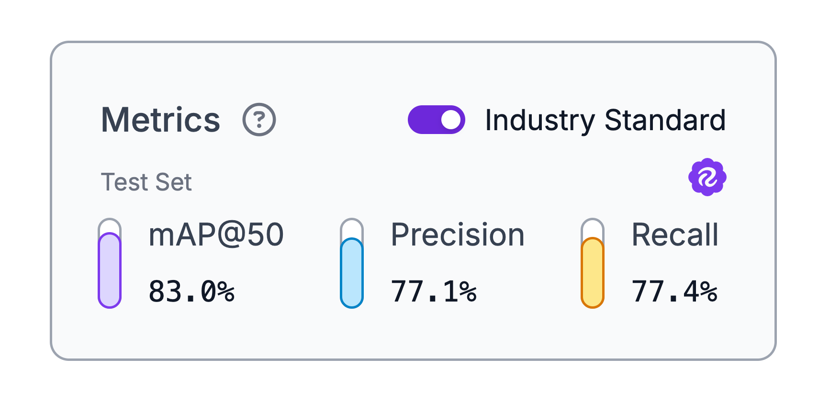
Task: Toggle the Industry Standard switch
Action: tap(436, 120)
